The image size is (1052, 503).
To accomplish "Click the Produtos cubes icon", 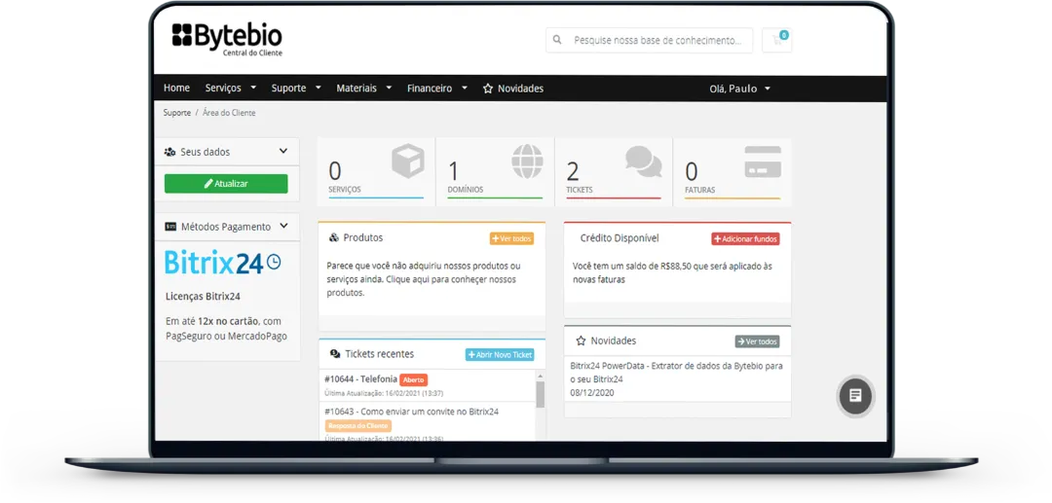I will coord(334,237).
